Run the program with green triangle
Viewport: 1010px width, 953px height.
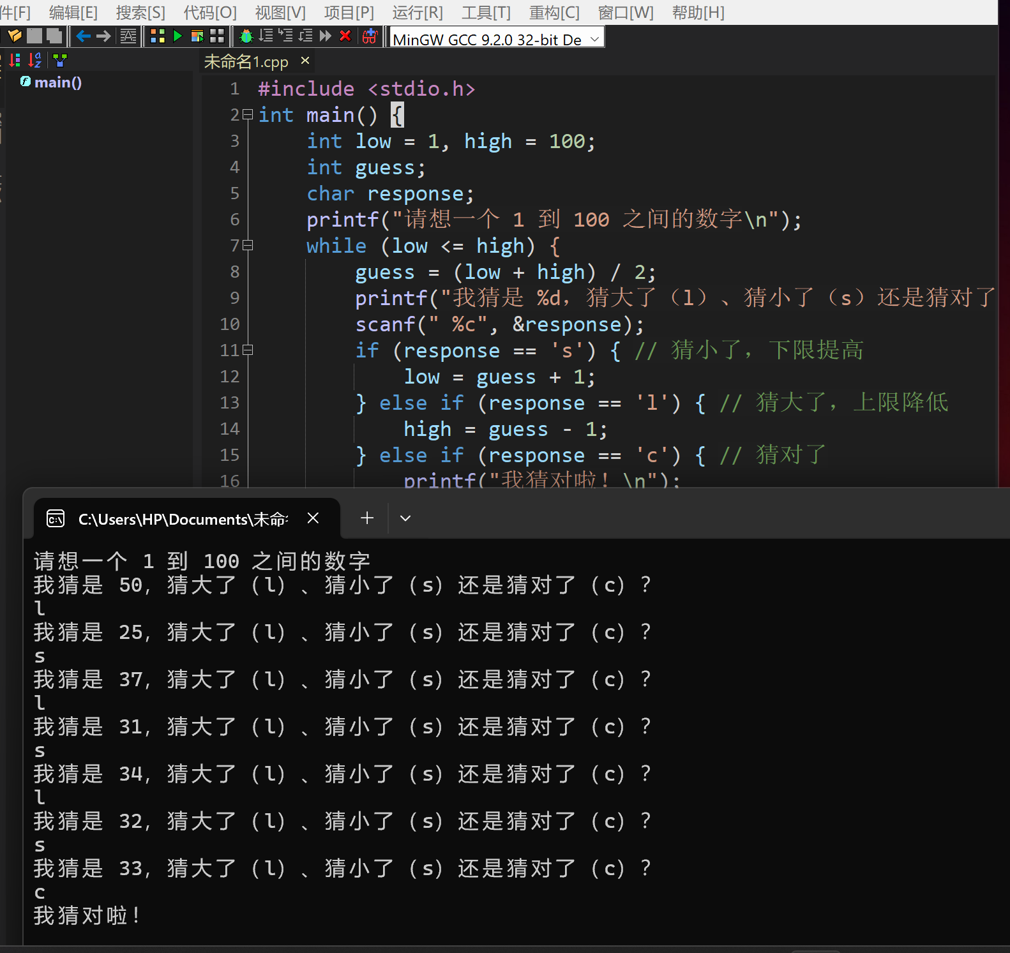177,36
